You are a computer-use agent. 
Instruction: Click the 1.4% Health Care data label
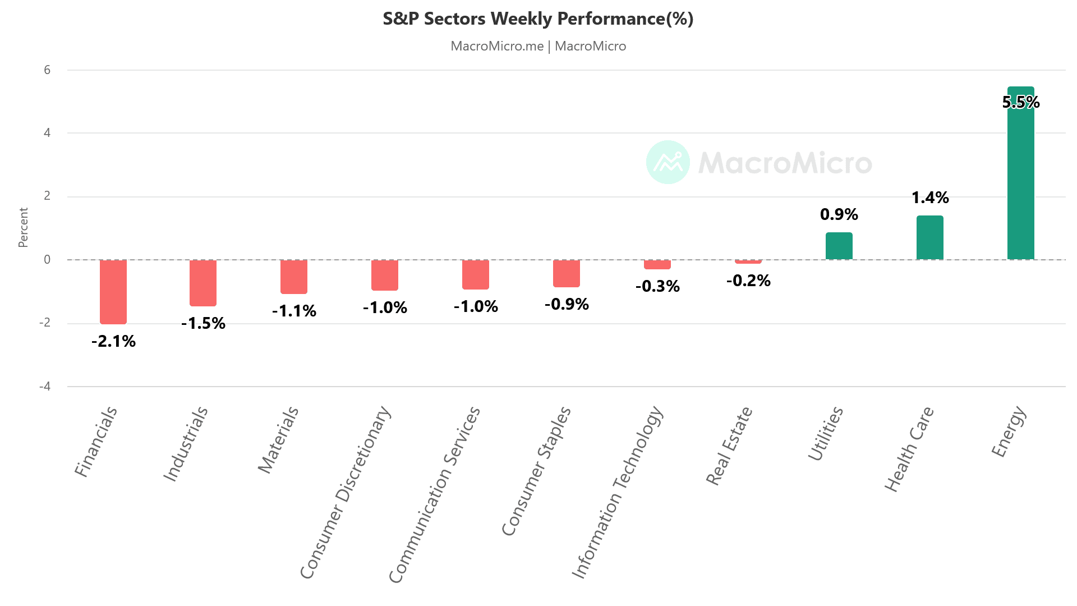pyautogui.click(x=930, y=198)
